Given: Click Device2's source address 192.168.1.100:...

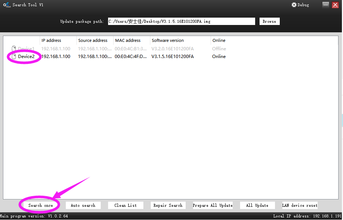Looking at the screenshot, I should pos(95,57).
